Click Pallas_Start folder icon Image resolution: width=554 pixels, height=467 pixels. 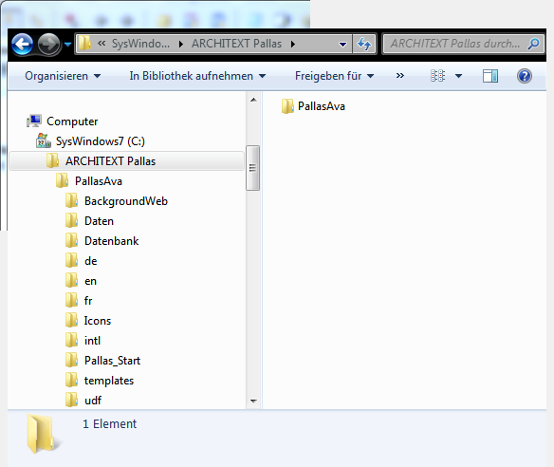pyautogui.click(x=72, y=361)
